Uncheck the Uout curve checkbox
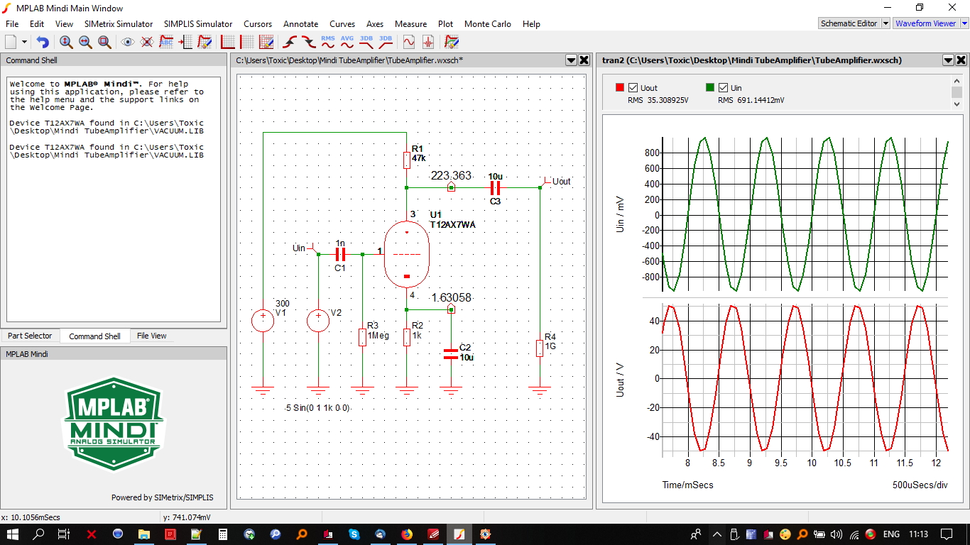 coord(633,87)
